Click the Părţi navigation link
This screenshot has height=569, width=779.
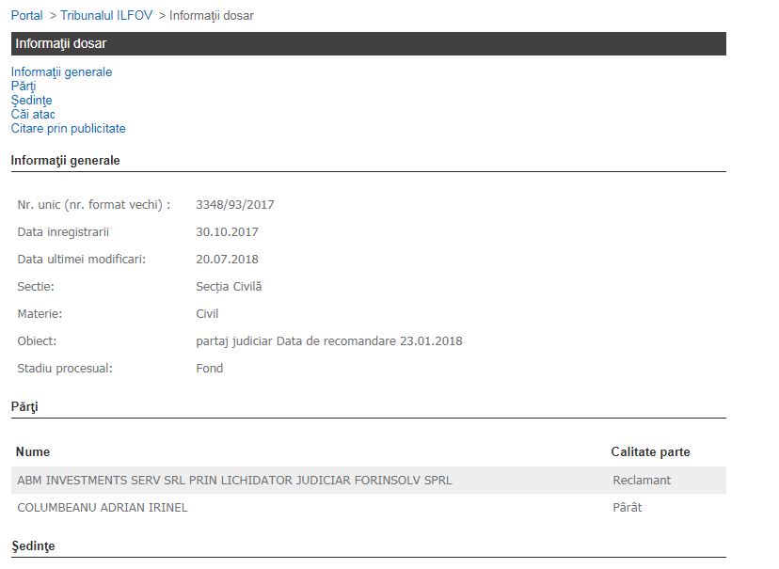(24, 87)
